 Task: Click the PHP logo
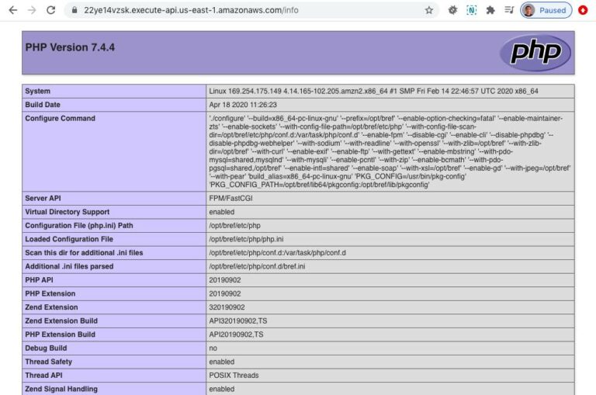535,53
